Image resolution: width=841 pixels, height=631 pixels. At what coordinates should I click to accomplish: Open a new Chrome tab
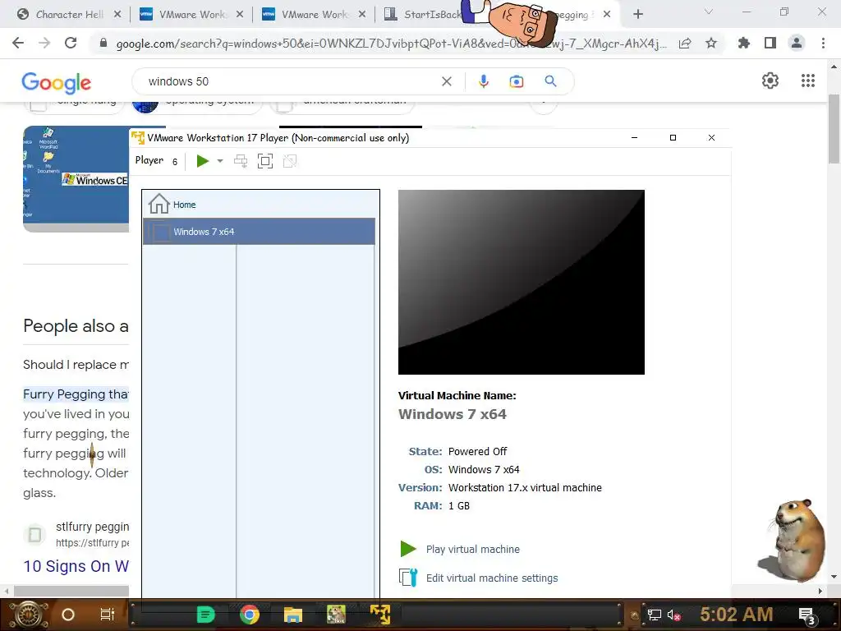[637, 15]
